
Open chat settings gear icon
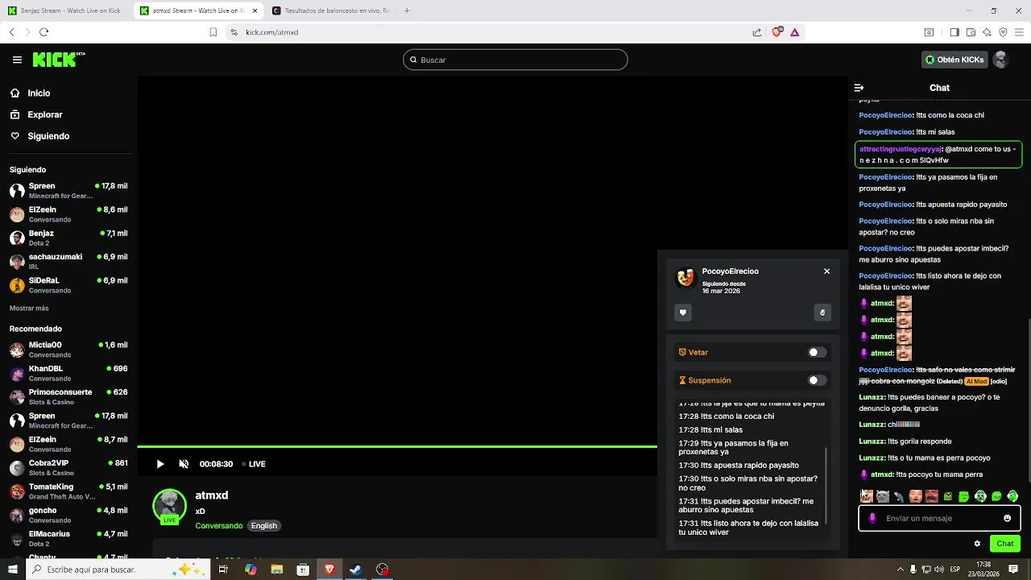[x=977, y=544]
